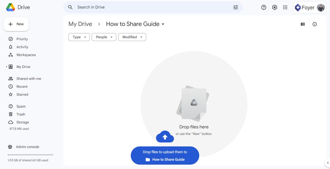This screenshot has height=169, width=330.
Task: Click the 877.8 MB used text
Action: pos(19,129)
